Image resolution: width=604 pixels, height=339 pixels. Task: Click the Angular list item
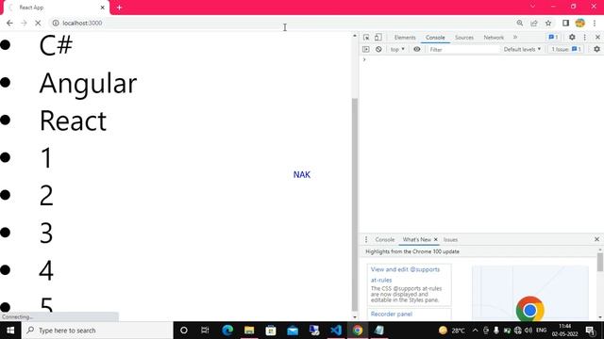click(x=88, y=84)
